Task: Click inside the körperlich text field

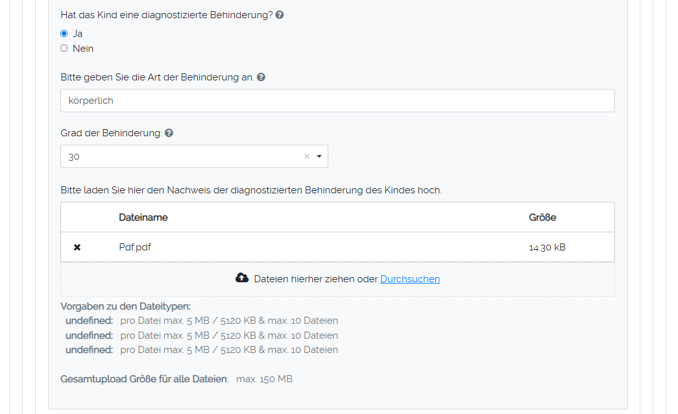Action: [337, 101]
